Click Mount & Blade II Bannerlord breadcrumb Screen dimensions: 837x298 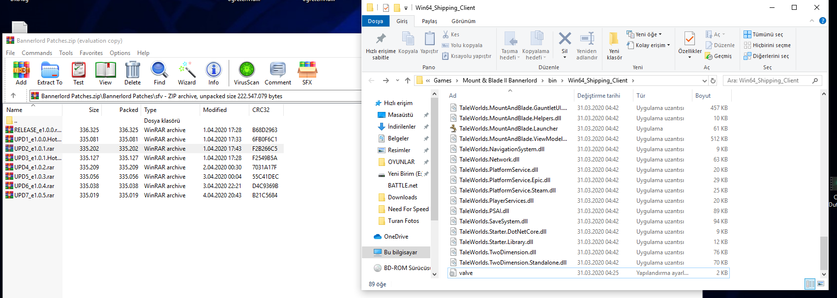[x=500, y=81]
